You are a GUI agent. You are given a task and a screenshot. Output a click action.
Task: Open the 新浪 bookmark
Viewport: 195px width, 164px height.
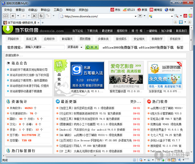(142, 10)
